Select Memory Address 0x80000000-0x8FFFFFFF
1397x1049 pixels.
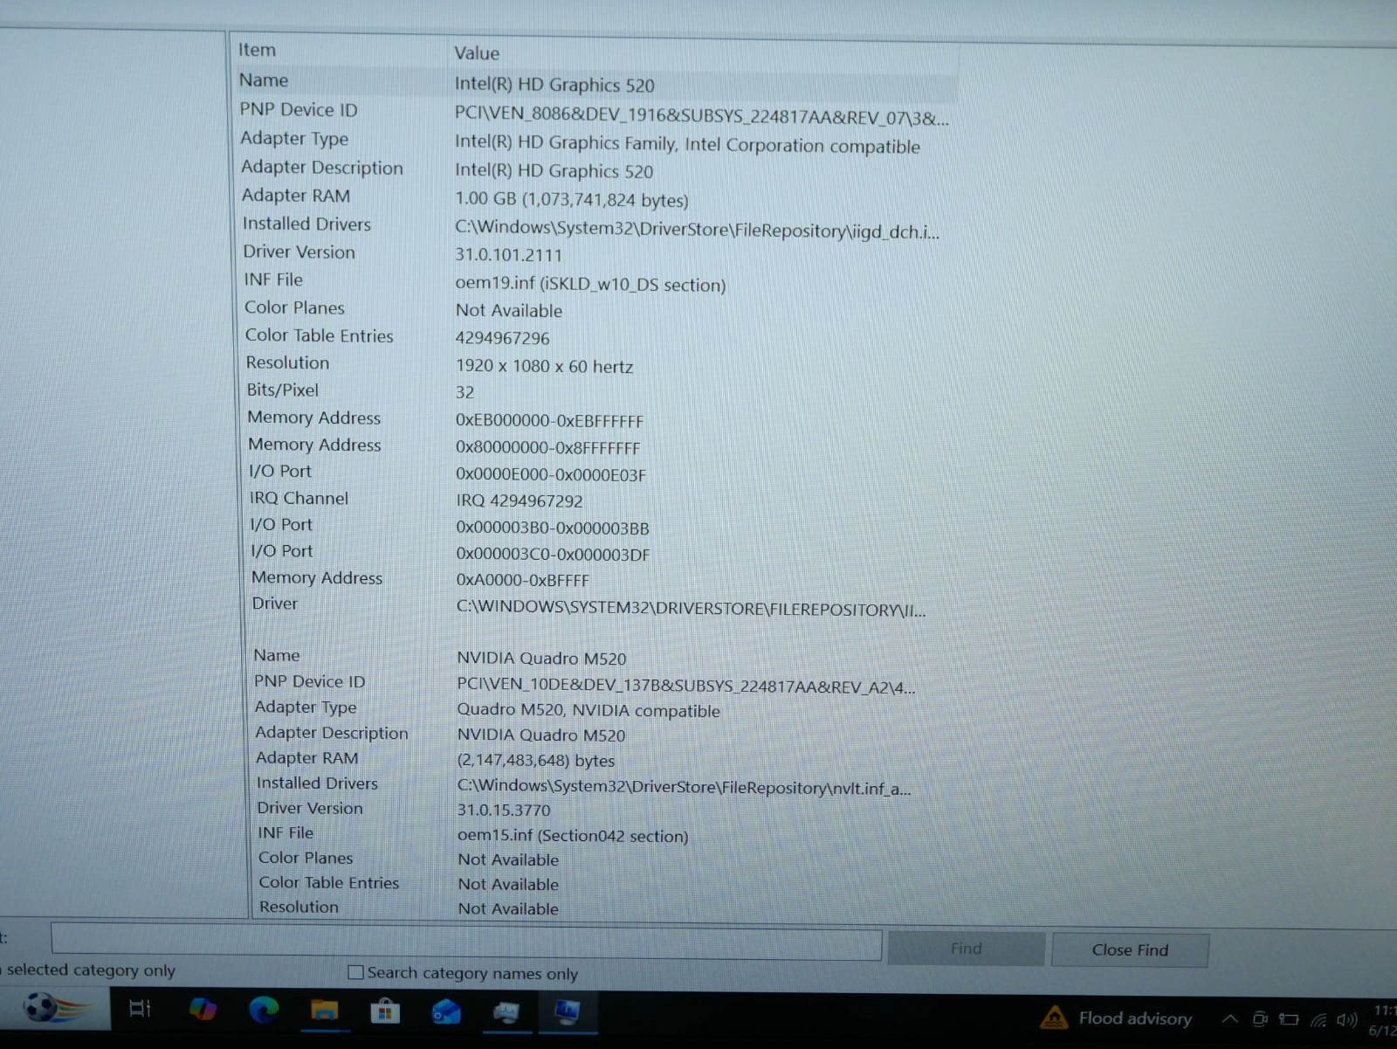547,447
